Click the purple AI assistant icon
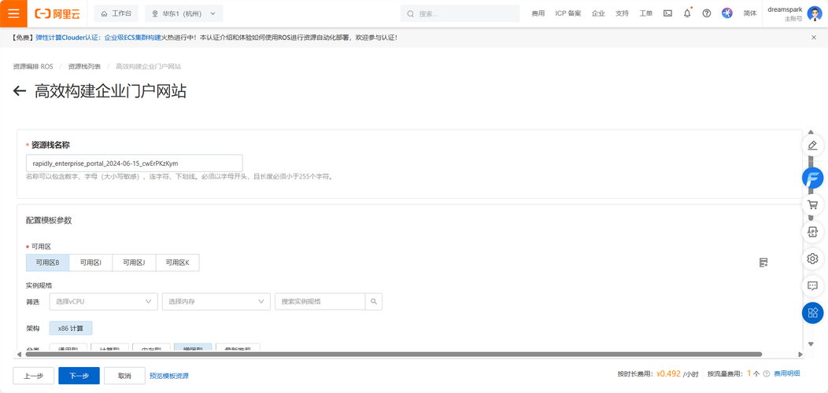The width and height of the screenshot is (828, 393). pyautogui.click(x=727, y=13)
